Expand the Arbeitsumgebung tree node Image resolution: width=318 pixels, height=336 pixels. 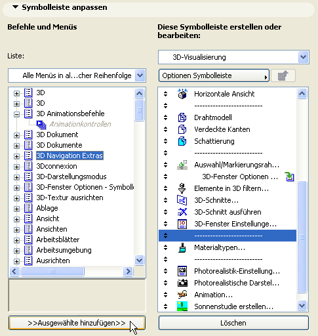click(16, 251)
